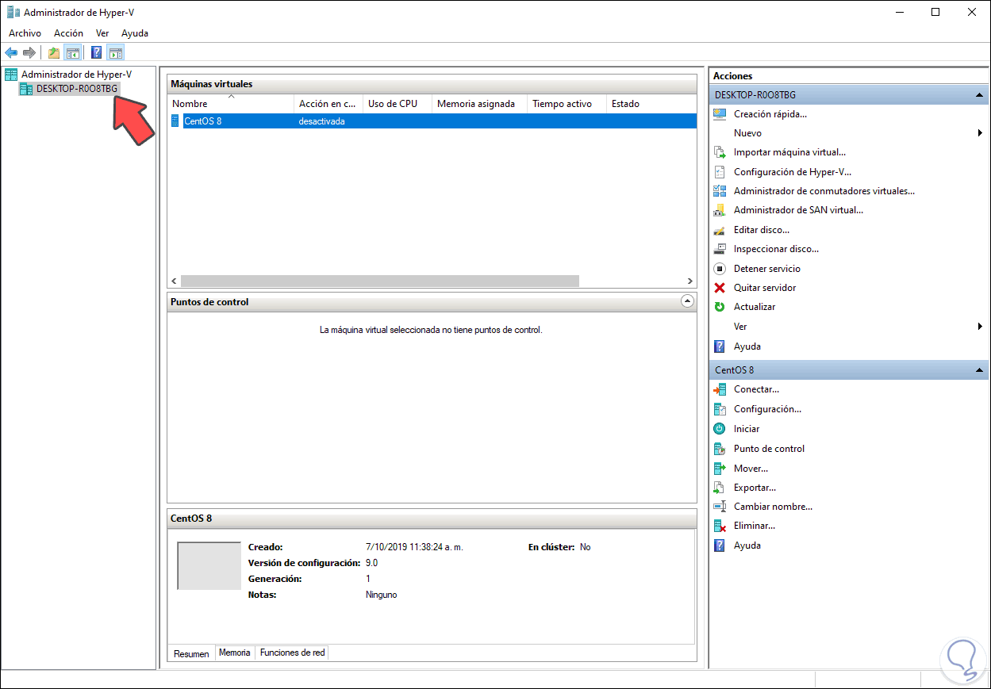Expand the Ver submenu arrow in Acciones

click(981, 327)
